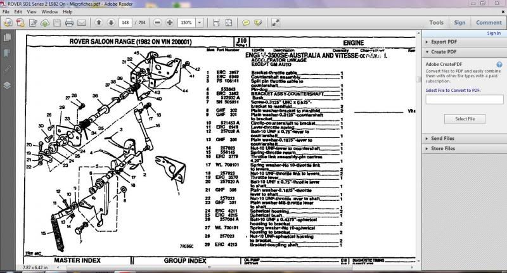Click the zoom out minus button

pyautogui.click(x=157, y=23)
